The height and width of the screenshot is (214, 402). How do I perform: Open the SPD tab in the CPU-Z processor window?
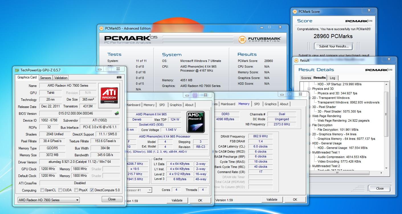tap(162, 105)
